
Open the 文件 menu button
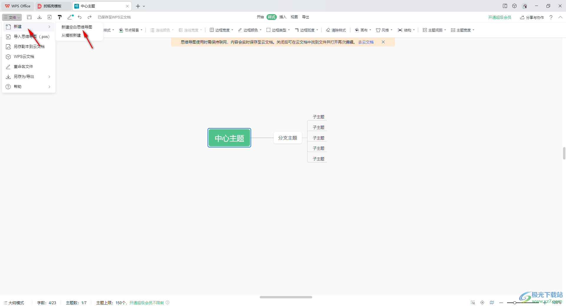pyautogui.click(x=12, y=17)
